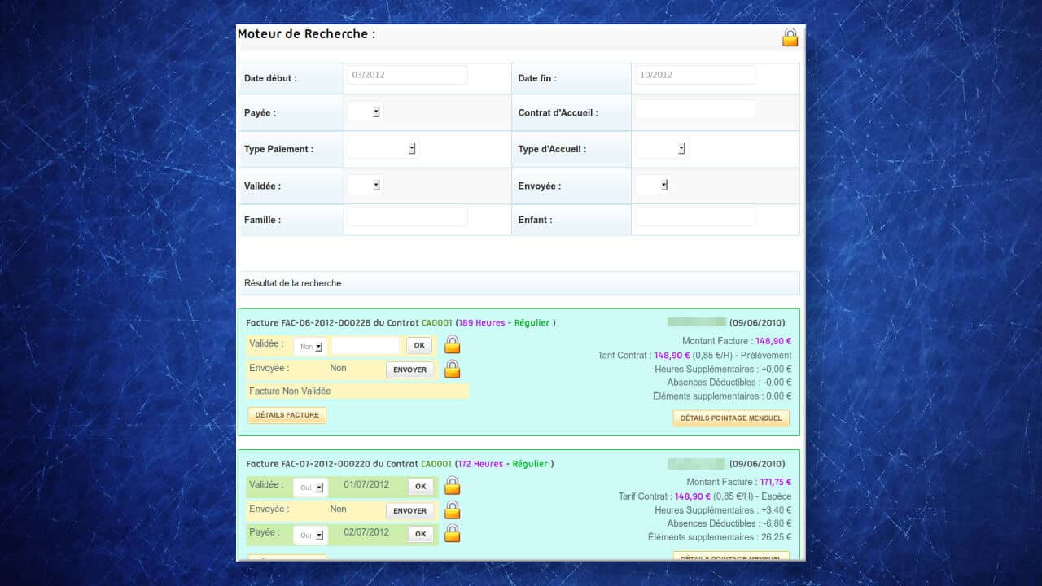Focus the Famille search text field

pyautogui.click(x=407, y=217)
